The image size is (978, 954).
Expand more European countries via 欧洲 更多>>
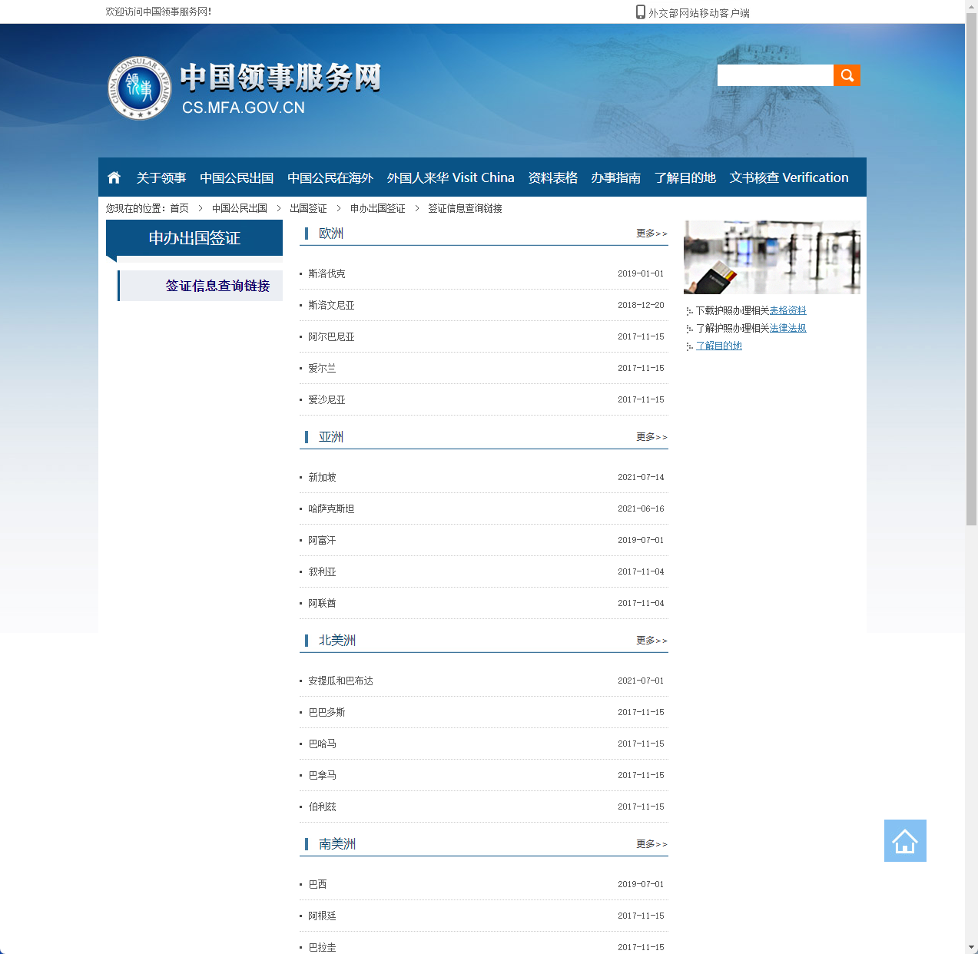point(650,234)
